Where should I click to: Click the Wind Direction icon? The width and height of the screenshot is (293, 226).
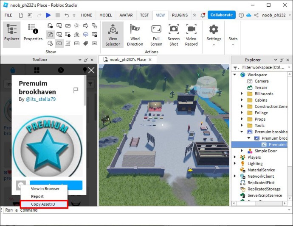[x=135, y=34]
